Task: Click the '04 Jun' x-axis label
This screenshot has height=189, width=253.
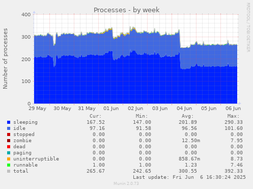Action: [184, 109]
